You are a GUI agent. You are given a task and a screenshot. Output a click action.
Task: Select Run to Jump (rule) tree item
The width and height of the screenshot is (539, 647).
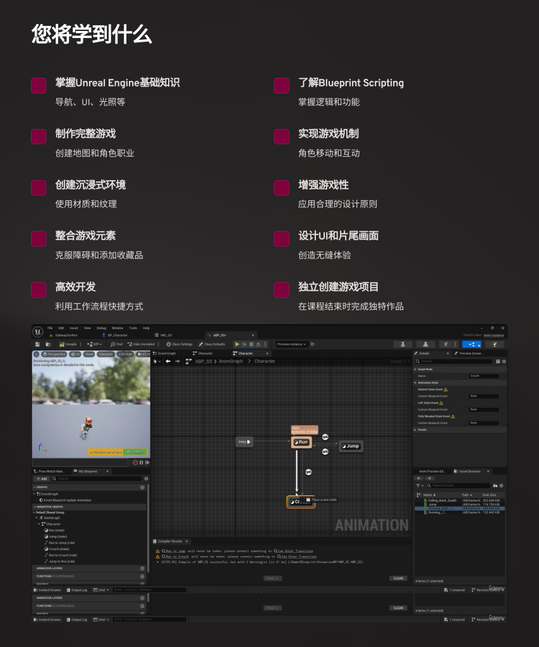coord(59,543)
